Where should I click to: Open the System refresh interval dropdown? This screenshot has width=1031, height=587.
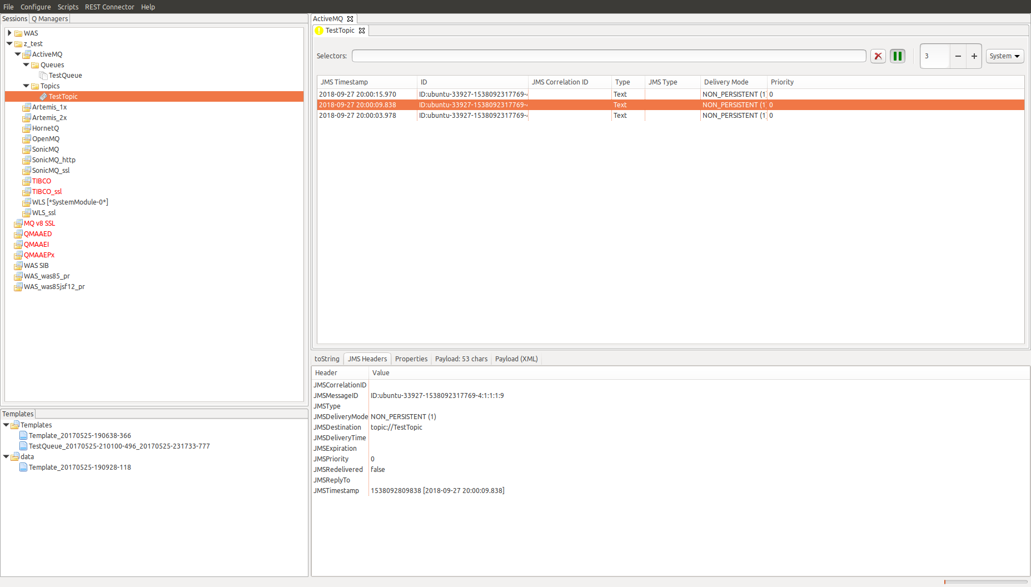1004,56
